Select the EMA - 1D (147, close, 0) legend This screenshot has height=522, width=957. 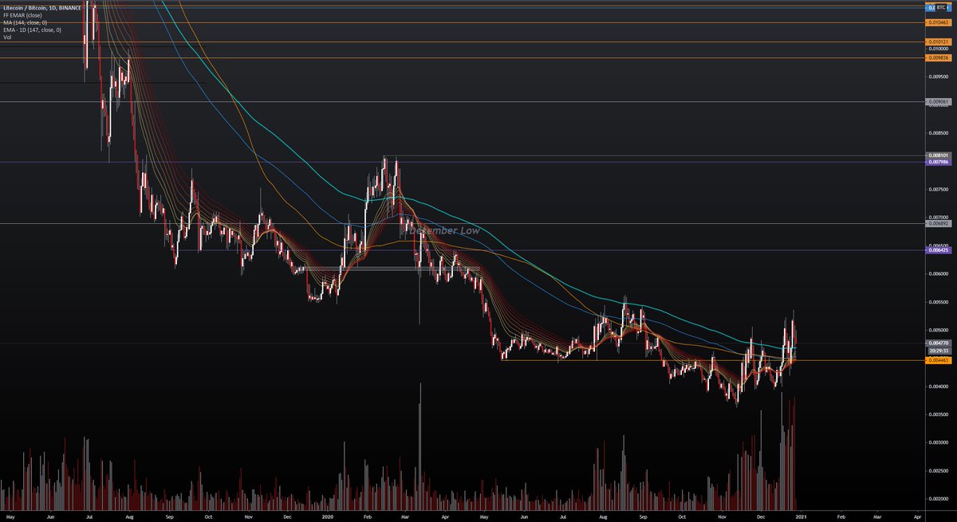tap(32, 29)
